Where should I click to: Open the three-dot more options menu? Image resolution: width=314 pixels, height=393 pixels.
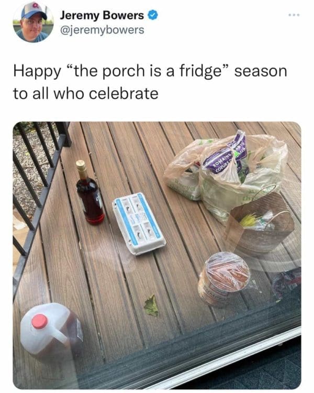(x=294, y=16)
